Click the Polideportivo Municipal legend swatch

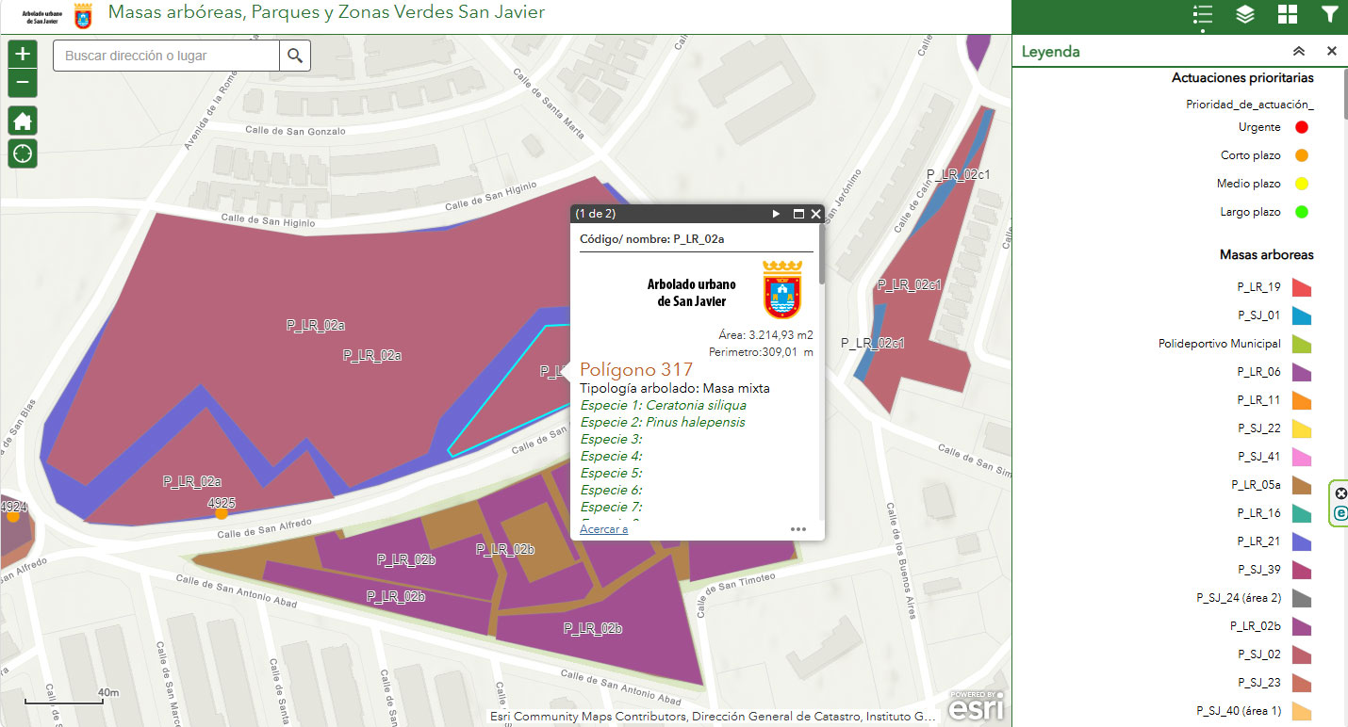(x=1302, y=344)
